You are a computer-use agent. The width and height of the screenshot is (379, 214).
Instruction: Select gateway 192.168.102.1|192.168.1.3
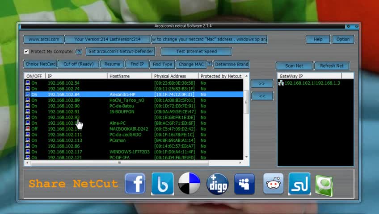312,83
